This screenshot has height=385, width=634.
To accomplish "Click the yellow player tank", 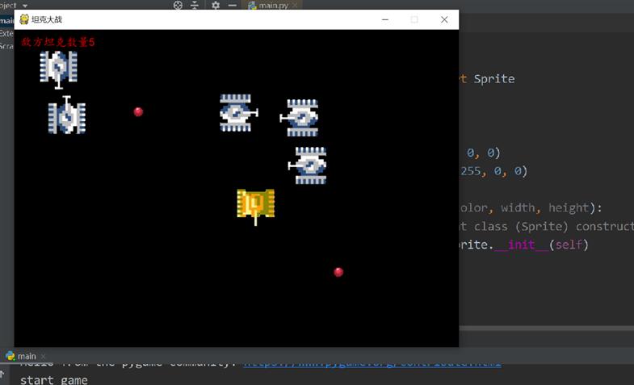I will (x=255, y=204).
